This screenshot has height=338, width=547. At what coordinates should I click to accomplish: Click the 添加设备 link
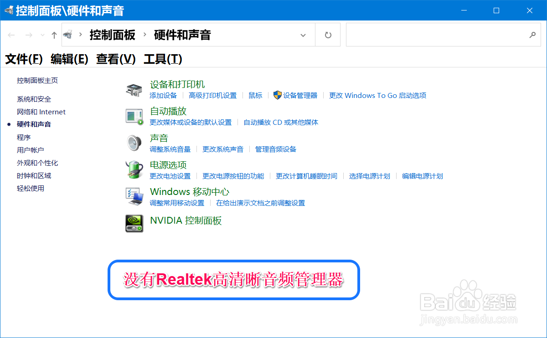coord(163,96)
